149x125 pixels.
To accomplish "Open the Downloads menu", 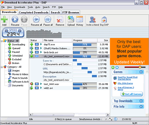I will point(20,7).
